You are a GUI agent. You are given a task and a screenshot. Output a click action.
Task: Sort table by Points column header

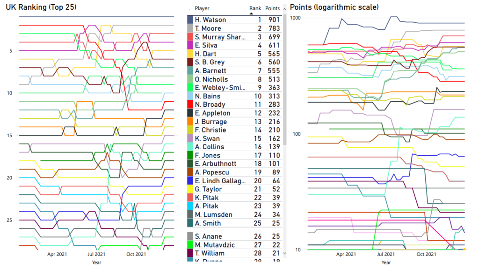(x=272, y=8)
